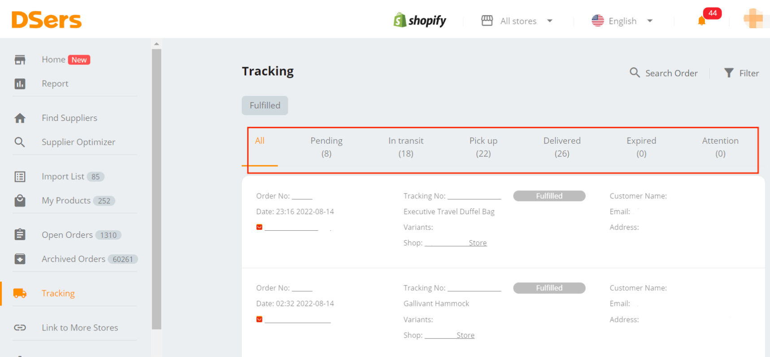Click the Link to More Stores icon
The width and height of the screenshot is (770, 357).
(x=20, y=327)
